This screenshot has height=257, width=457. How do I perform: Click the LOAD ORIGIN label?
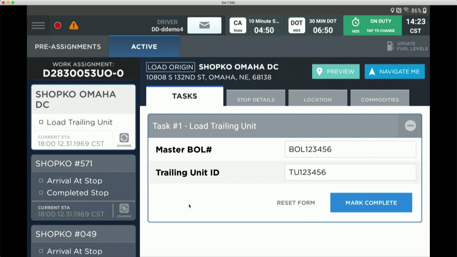[x=170, y=67]
